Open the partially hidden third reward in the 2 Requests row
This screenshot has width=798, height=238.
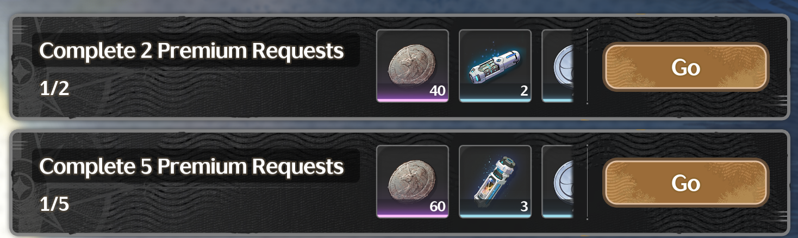click(558, 66)
